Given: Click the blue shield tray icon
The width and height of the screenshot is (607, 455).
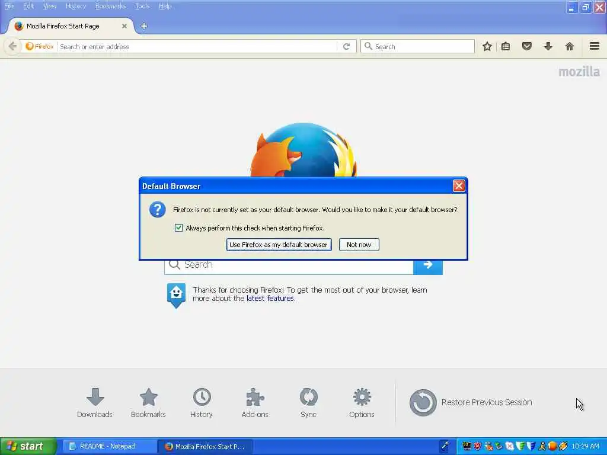Looking at the screenshot, I should point(531,446).
